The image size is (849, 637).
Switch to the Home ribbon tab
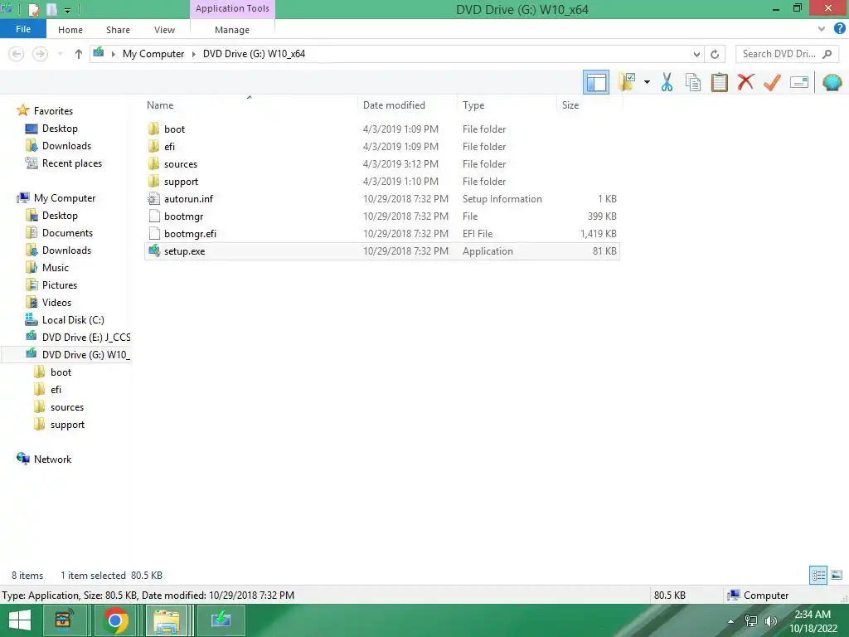coord(70,30)
